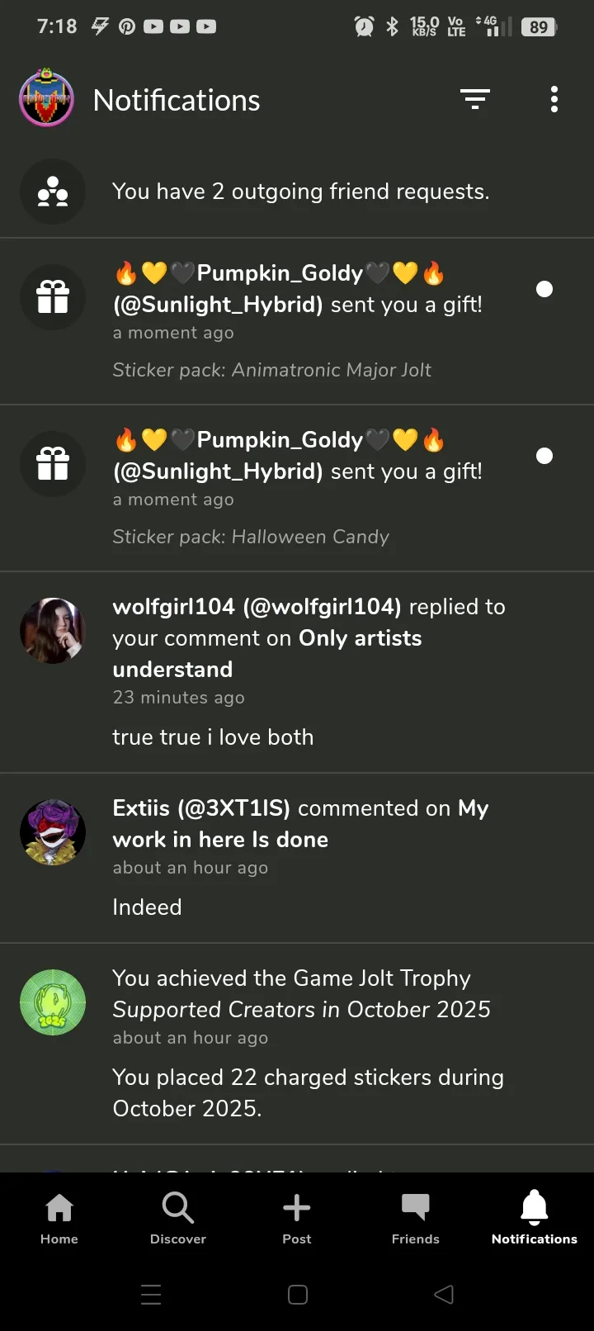Switch to the Friends tab
This screenshot has width=594, height=1331.
click(x=416, y=1218)
